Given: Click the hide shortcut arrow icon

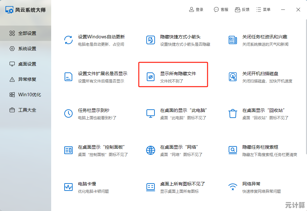Looking at the screenshot, I should tap(150, 40).
